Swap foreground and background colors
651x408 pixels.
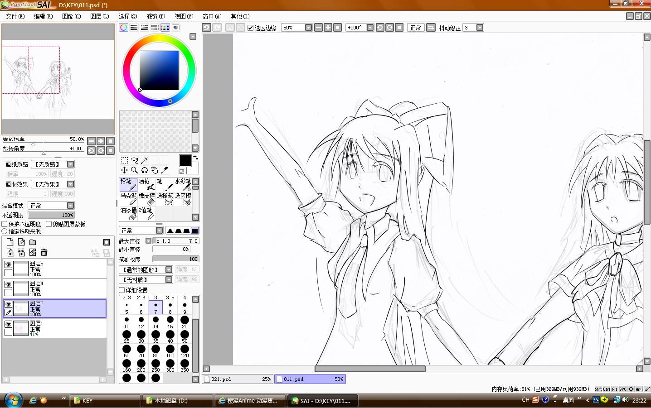pyautogui.click(x=196, y=158)
